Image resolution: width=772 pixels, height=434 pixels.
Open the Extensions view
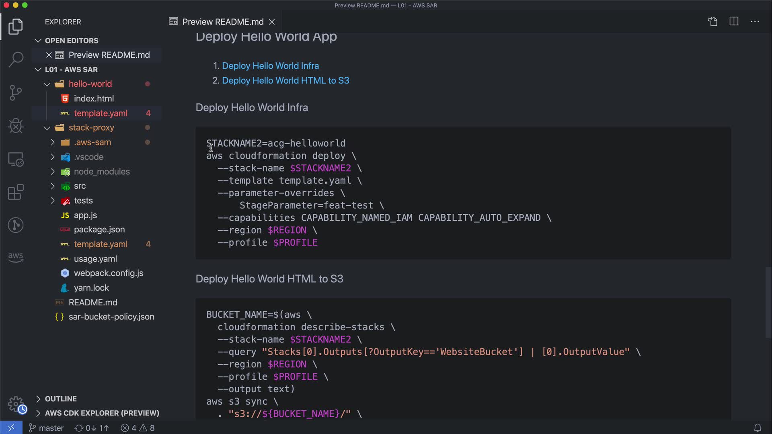click(x=16, y=192)
